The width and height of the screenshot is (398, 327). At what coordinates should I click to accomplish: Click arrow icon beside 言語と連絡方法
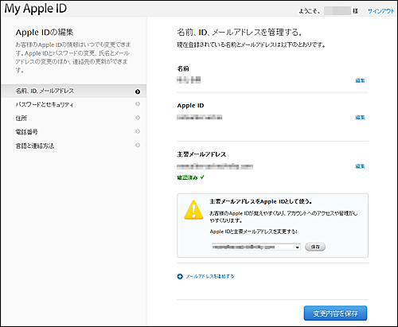(138, 145)
